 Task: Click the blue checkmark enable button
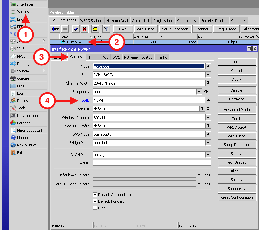click(76, 29)
